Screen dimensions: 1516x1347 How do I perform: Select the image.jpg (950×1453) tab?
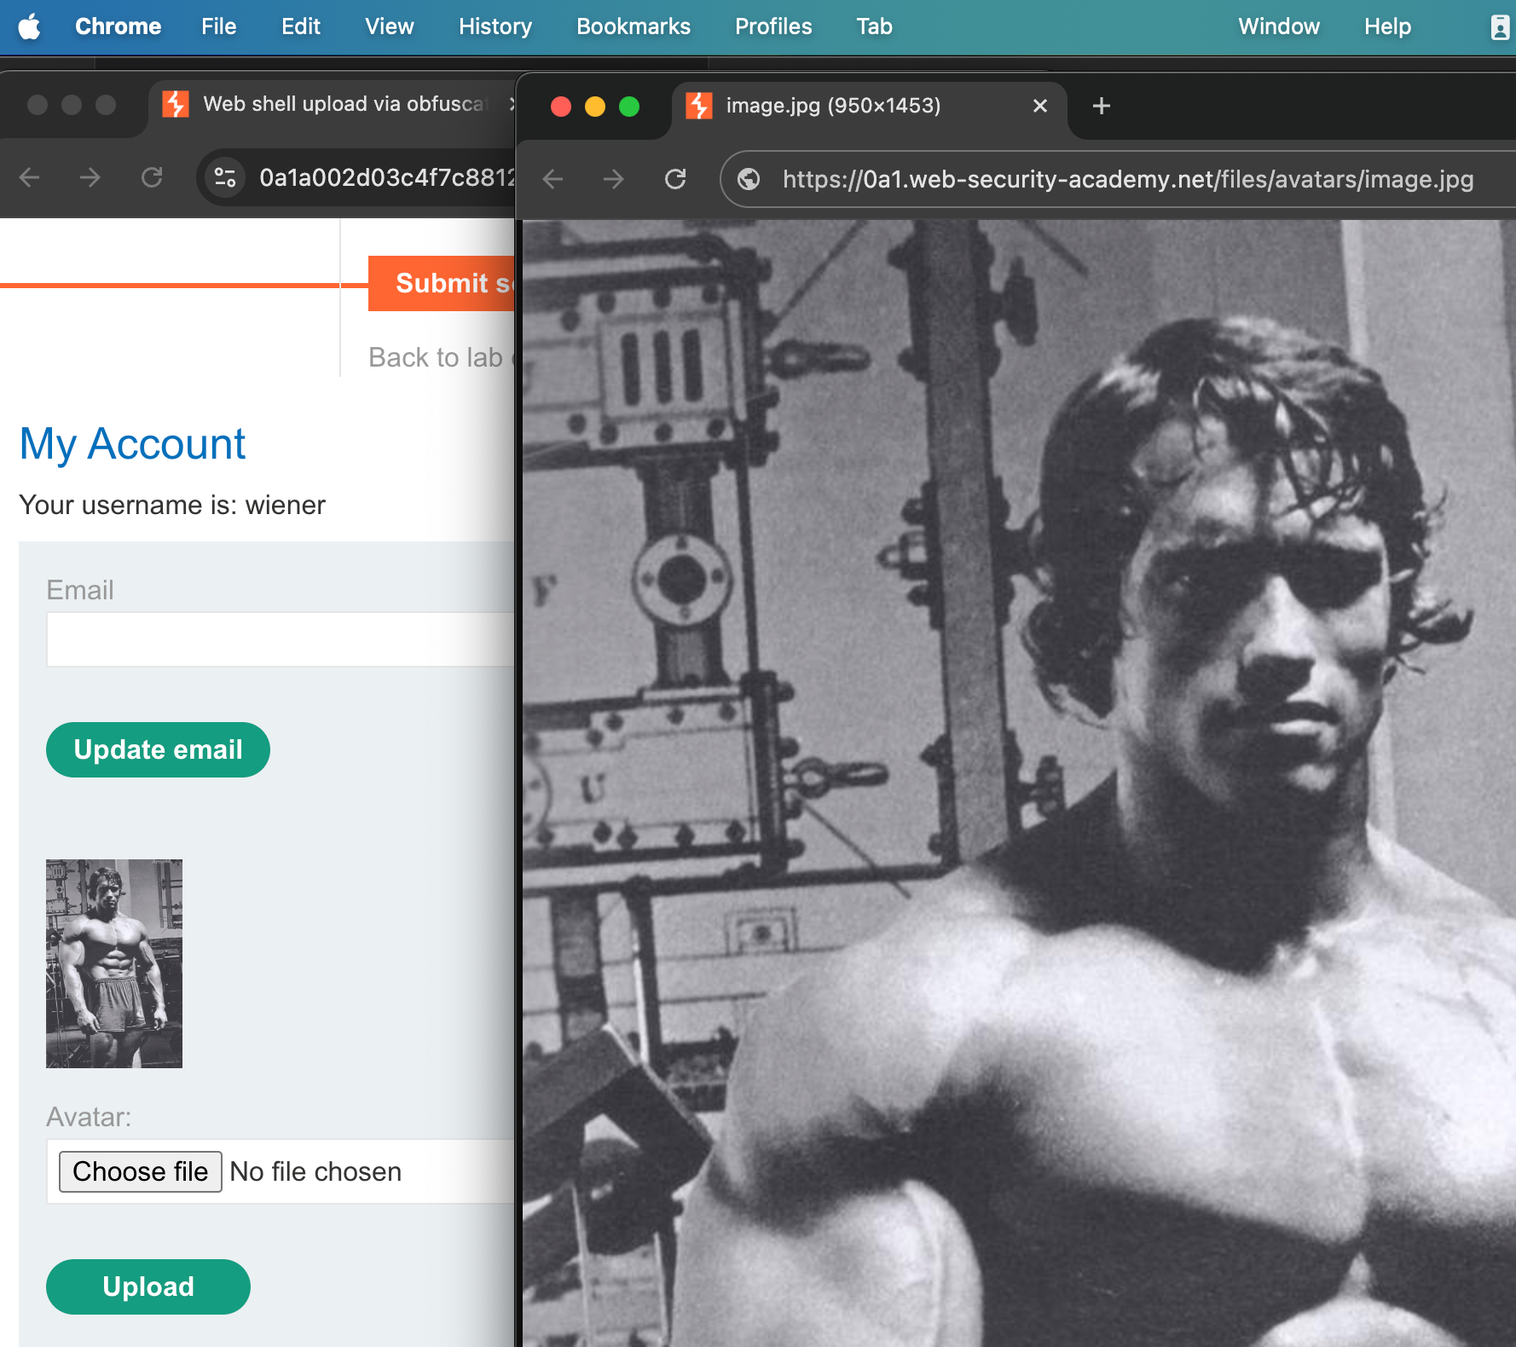(832, 106)
